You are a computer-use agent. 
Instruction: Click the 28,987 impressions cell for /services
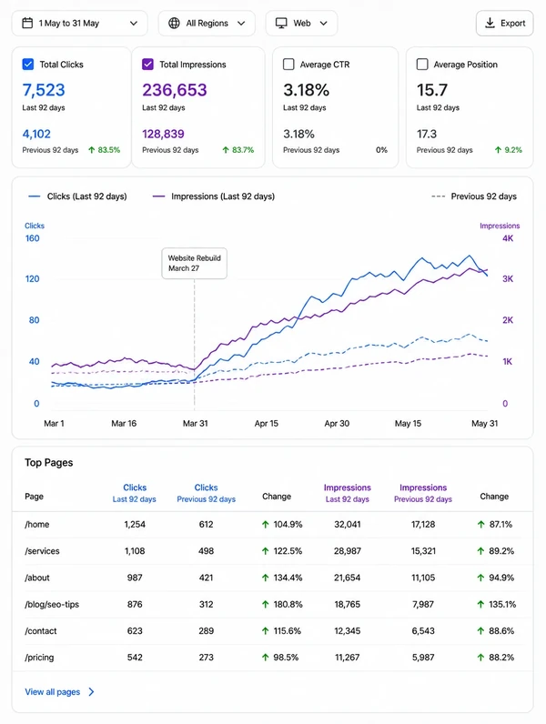(348, 551)
